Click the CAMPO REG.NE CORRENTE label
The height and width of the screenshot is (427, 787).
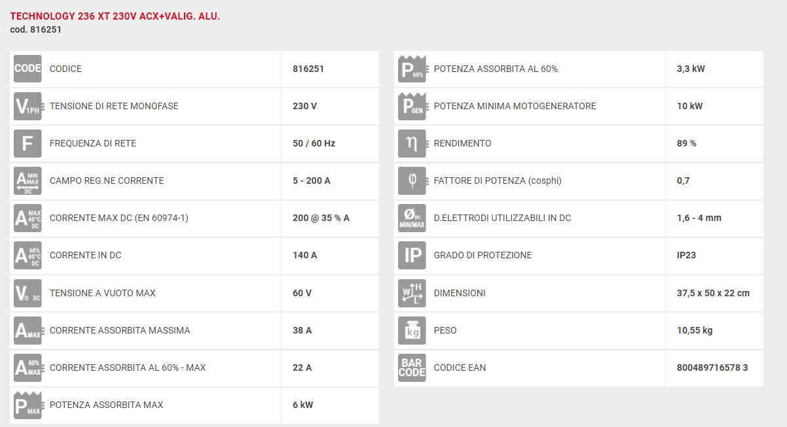[107, 180]
